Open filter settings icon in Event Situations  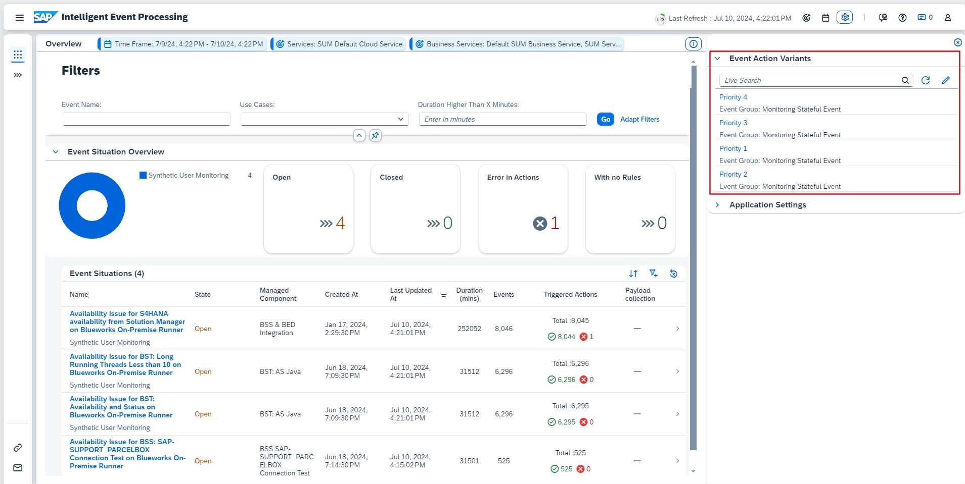pos(653,274)
